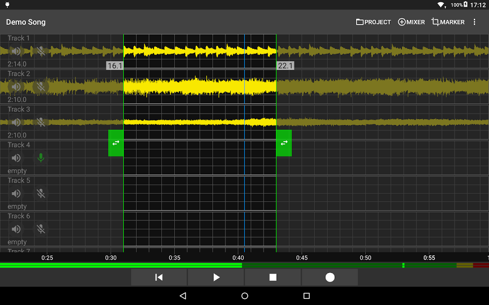Toggle Track 2 microphone record arm
Viewport: 489px width, 305px height.
pyautogui.click(x=41, y=87)
